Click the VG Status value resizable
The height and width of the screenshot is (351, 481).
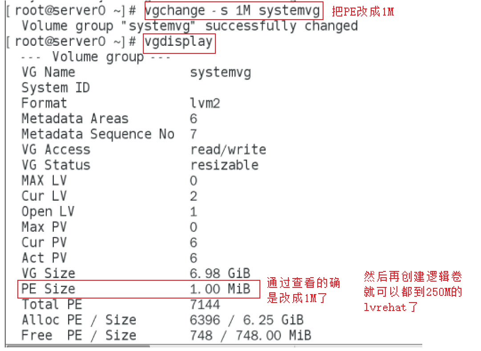pyautogui.click(x=224, y=165)
